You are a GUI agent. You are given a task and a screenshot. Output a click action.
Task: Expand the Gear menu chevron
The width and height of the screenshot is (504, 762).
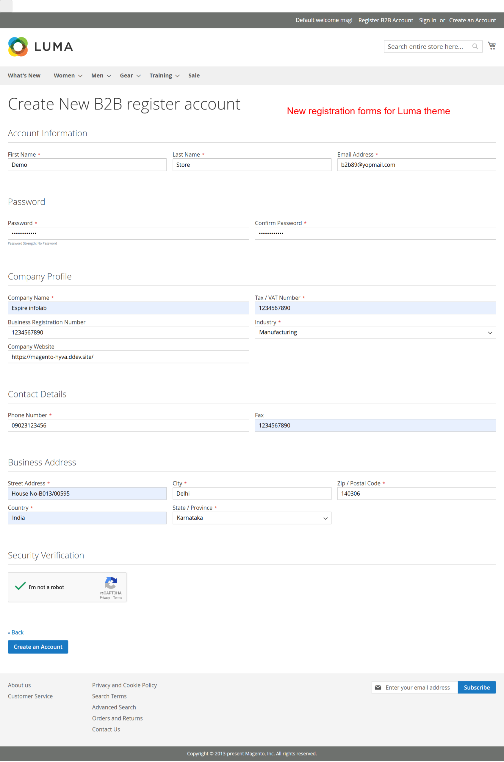pos(139,76)
